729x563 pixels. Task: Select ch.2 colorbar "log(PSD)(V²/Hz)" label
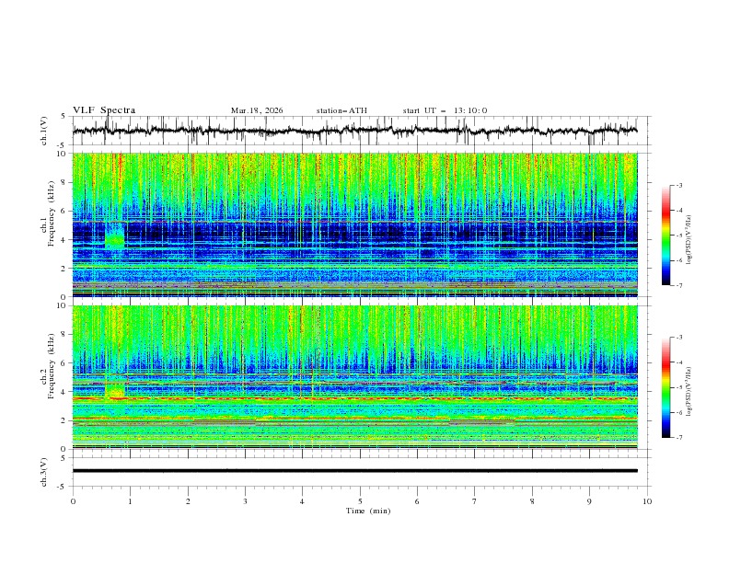689,391
